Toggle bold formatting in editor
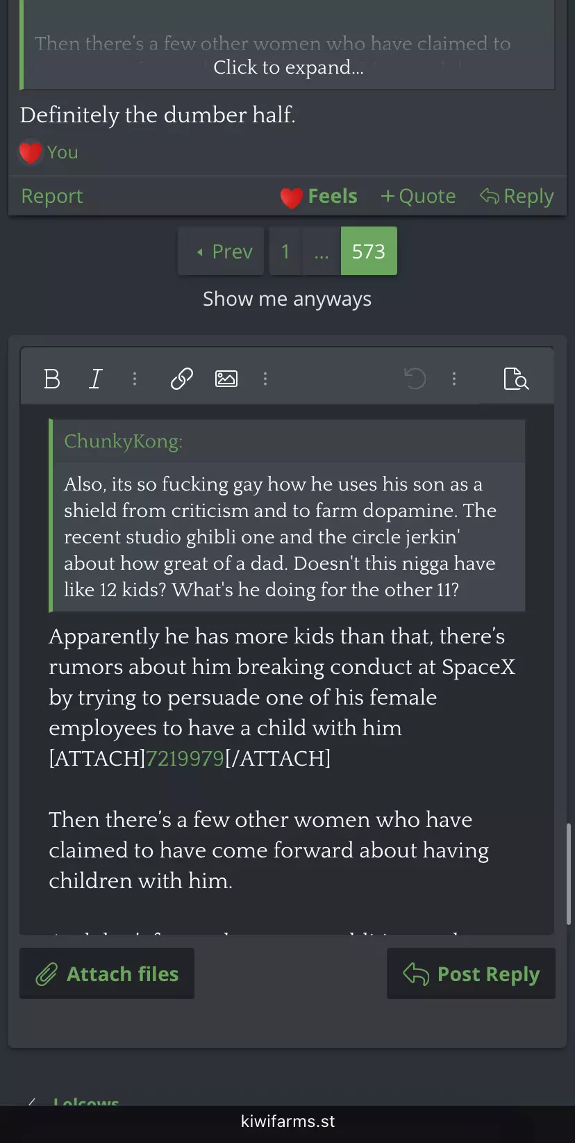The height and width of the screenshot is (1143, 575). pyautogui.click(x=52, y=379)
